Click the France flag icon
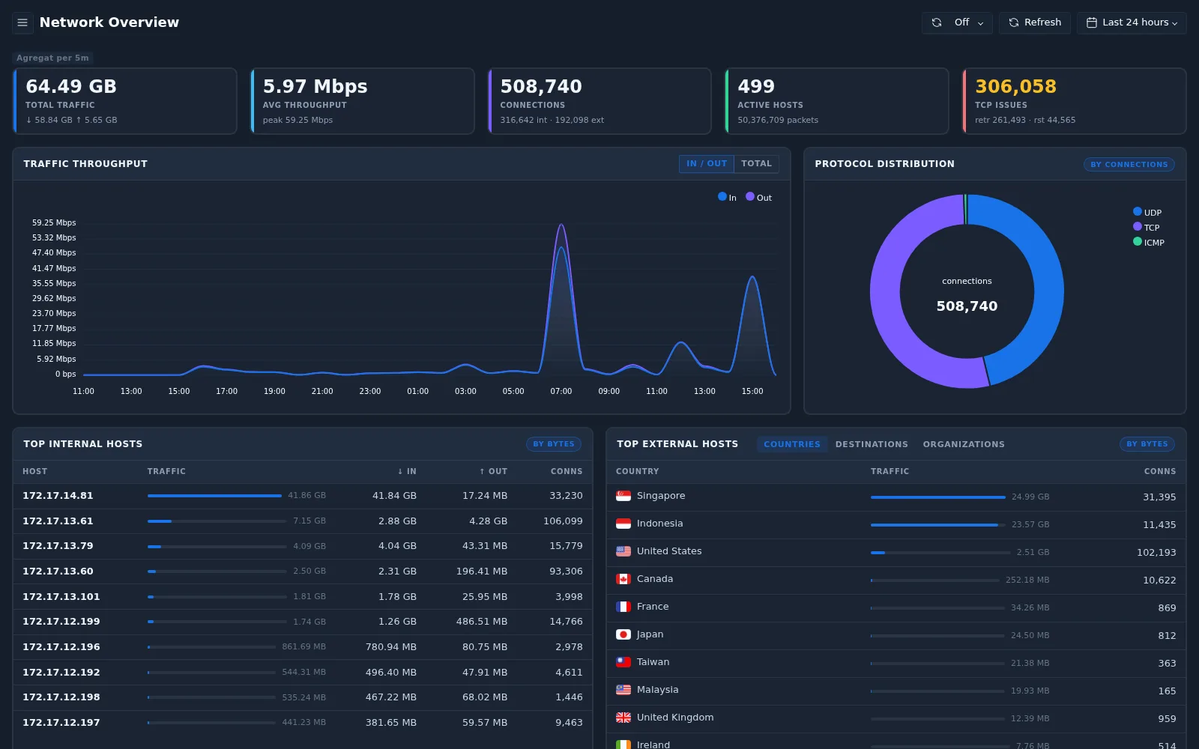This screenshot has width=1199, height=749. point(623,607)
